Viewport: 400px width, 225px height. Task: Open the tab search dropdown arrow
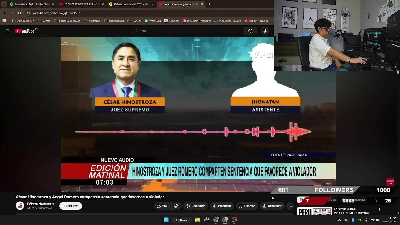click(x=4, y=4)
